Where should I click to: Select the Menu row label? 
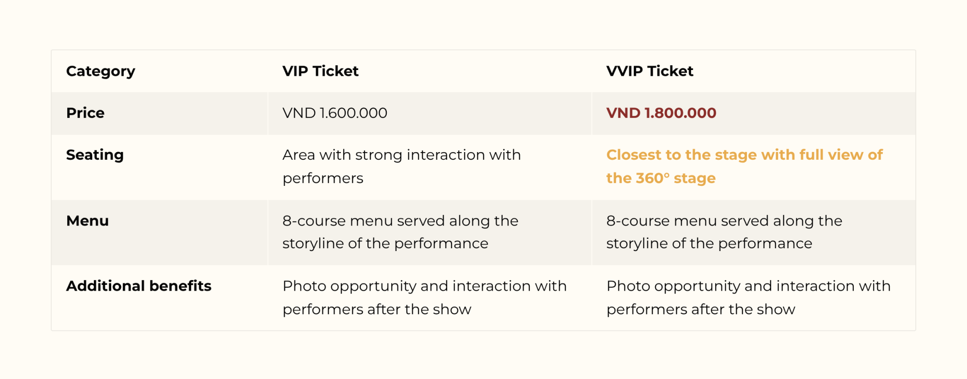click(88, 221)
